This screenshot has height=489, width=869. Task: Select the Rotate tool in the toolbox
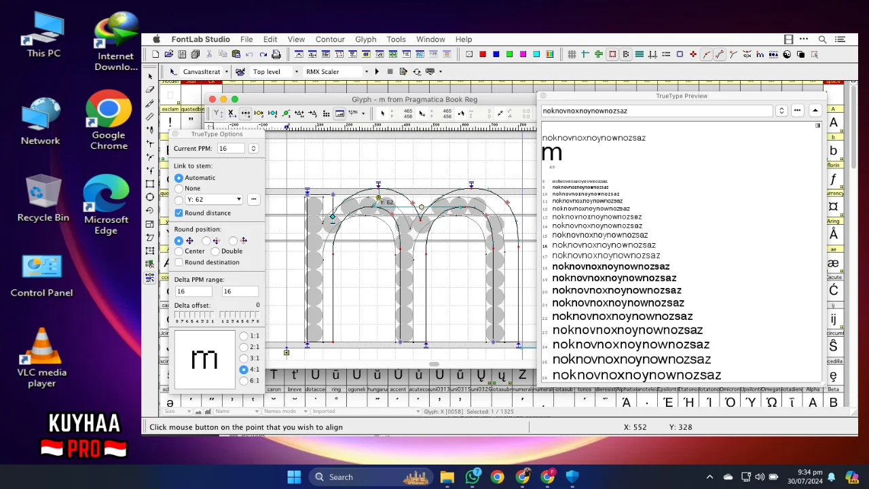click(x=150, y=211)
